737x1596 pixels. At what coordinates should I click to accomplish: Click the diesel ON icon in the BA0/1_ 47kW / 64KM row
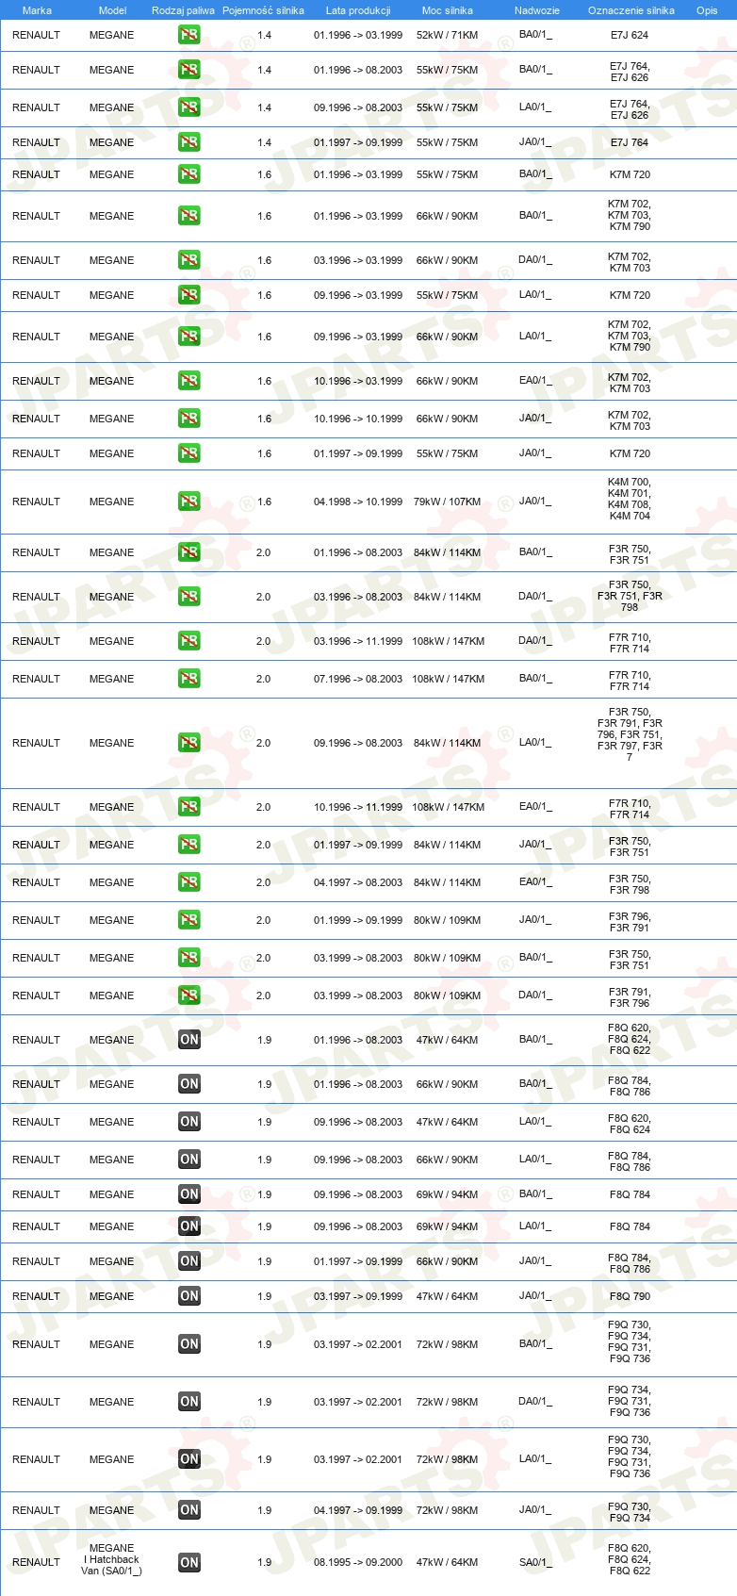(x=189, y=1040)
